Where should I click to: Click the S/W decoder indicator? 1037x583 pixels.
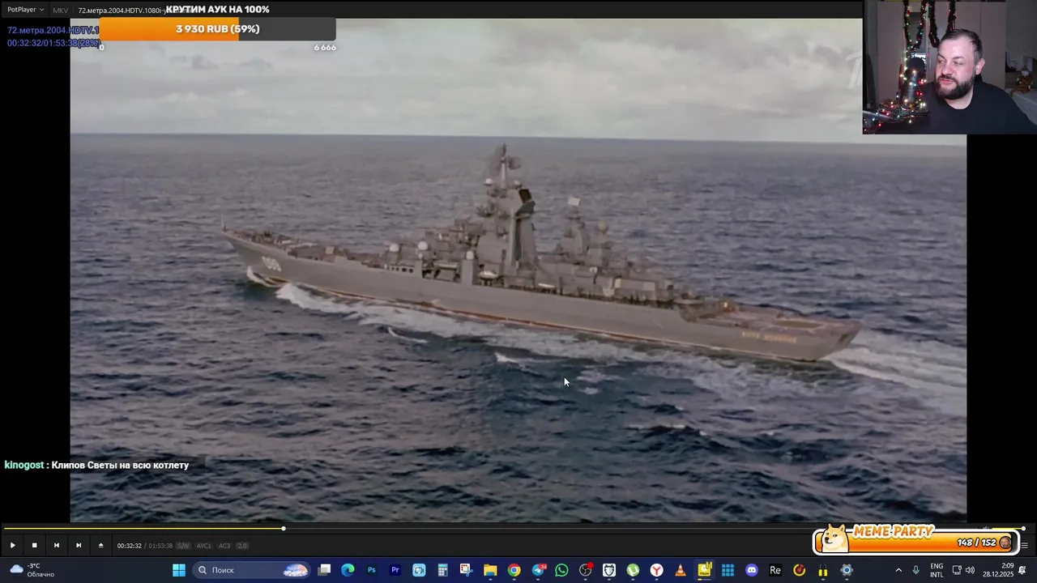tap(183, 546)
